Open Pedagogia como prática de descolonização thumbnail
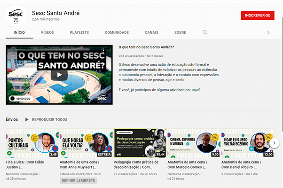 click(x=140, y=143)
